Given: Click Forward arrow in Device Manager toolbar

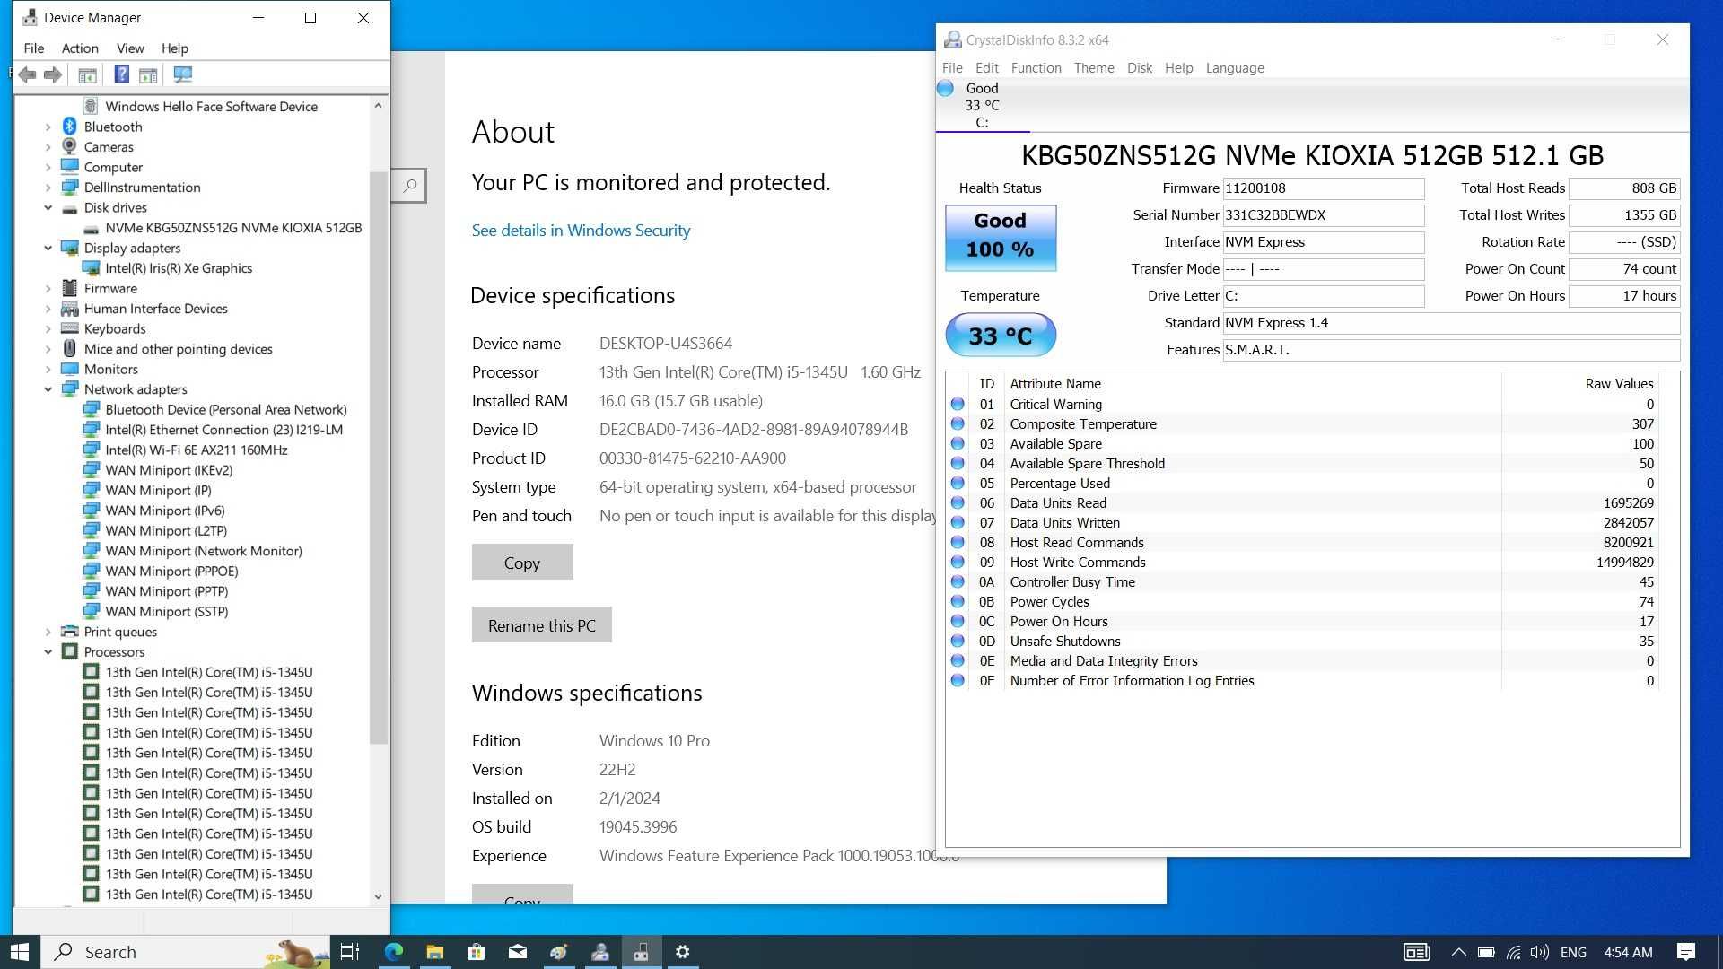Looking at the screenshot, I should (x=53, y=75).
